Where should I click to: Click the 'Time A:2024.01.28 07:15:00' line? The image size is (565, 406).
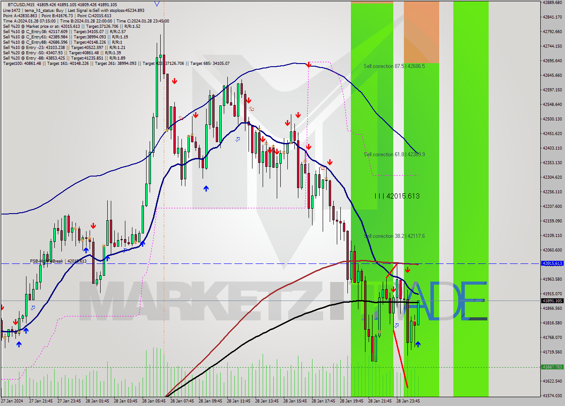point(86,21)
